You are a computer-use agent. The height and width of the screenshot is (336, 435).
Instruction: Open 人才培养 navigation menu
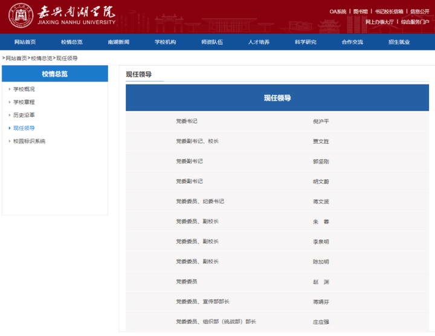pos(259,42)
